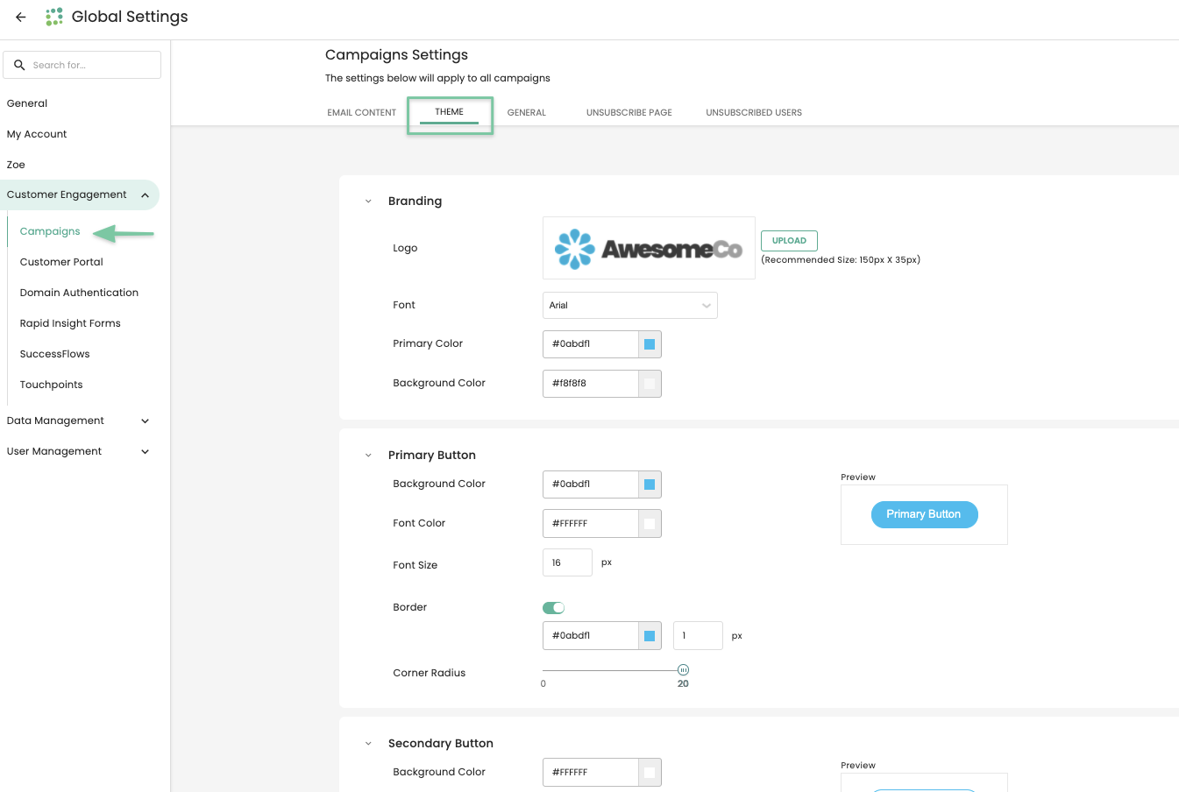Edit the Border color hex field

(x=590, y=636)
